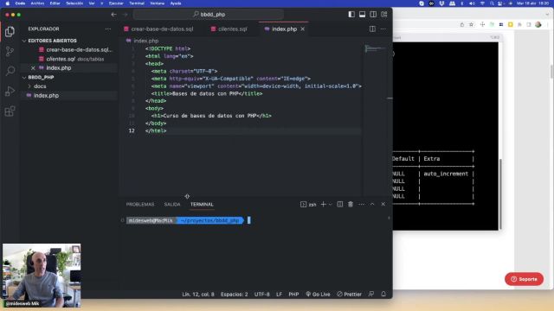Click Lín. 12, col. 8 in status bar
554x311 pixels.
(198, 294)
